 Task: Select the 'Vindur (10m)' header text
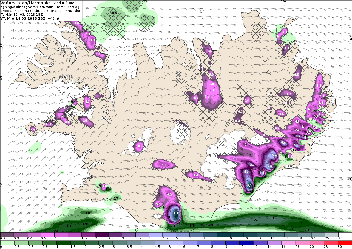pos(65,3)
